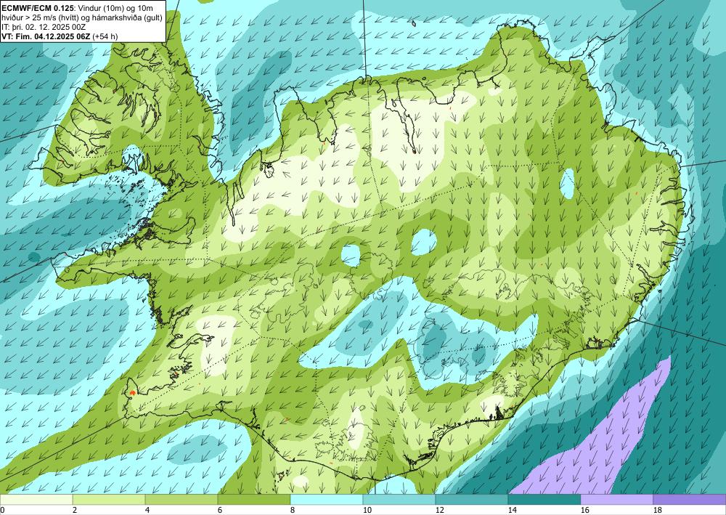Screen dimensions: 726x515
Task: Click the "2" label under the color scale
Action: (75, 510)
